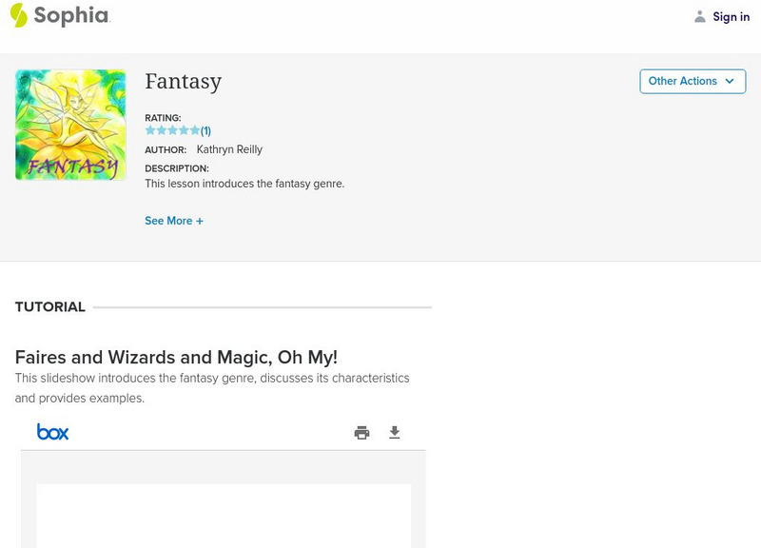Download the slideshow using download icon

395,433
